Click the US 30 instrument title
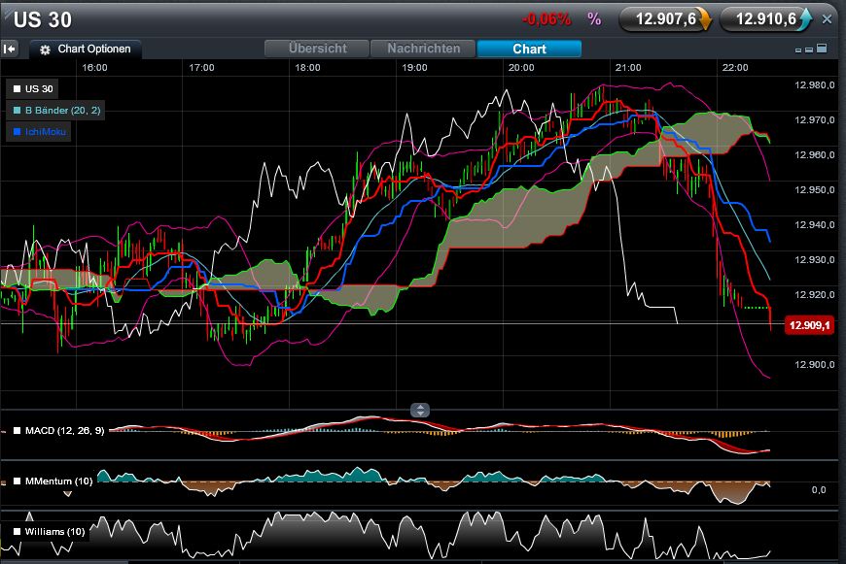This screenshot has height=564, width=846. click(x=43, y=20)
